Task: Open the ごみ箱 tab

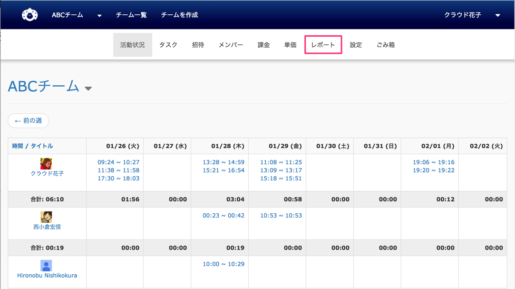Action: [x=385, y=45]
